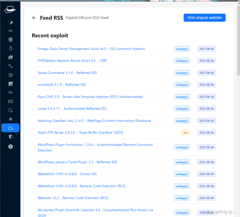
Task: Open Adlisting Classified Ads Information Disclosure link
Action: click(94, 121)
